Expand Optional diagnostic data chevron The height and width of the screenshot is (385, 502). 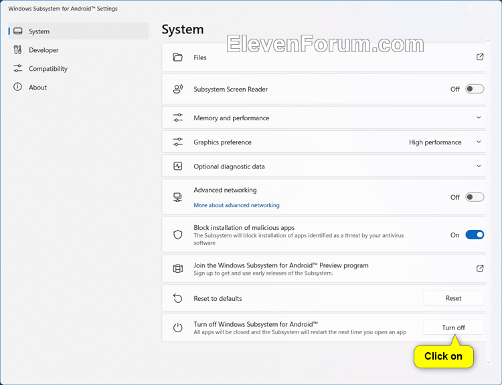pos(479,166)
